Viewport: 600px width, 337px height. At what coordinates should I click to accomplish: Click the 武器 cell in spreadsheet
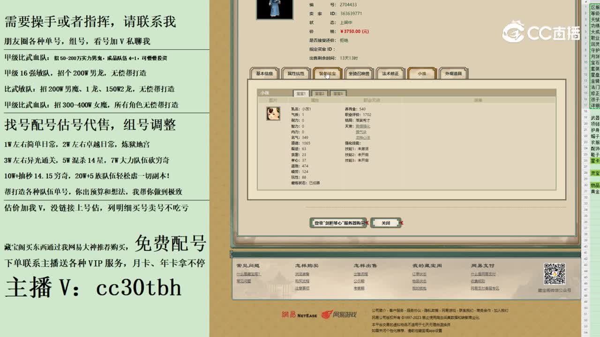(595, 118)
